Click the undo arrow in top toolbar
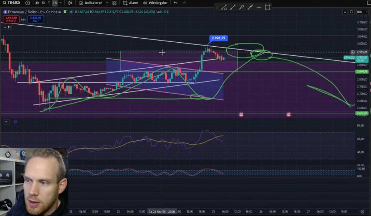This screenshot has width=371, height=216. pyautogui.click(x=176, y=3)
